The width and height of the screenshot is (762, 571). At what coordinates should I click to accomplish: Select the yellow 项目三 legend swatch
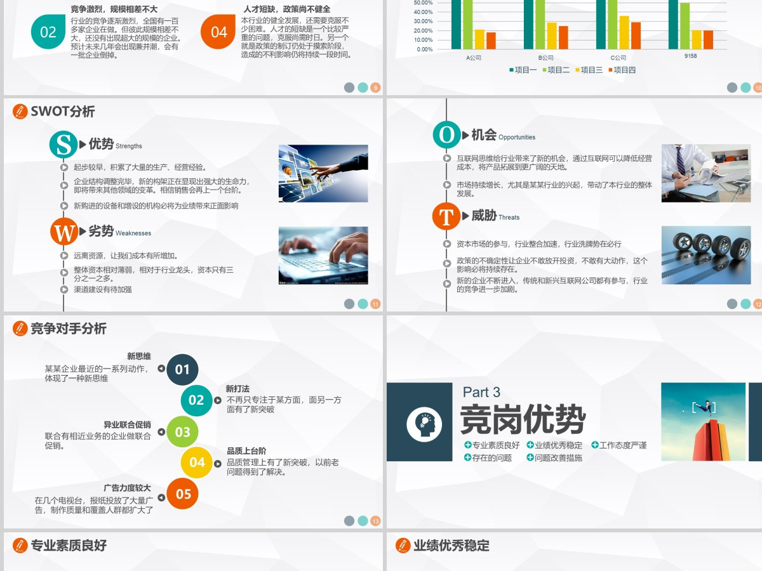(x=577, y=70)
